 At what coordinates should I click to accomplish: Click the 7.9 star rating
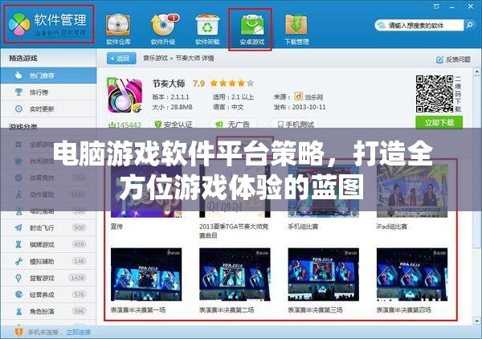[223, 83]
